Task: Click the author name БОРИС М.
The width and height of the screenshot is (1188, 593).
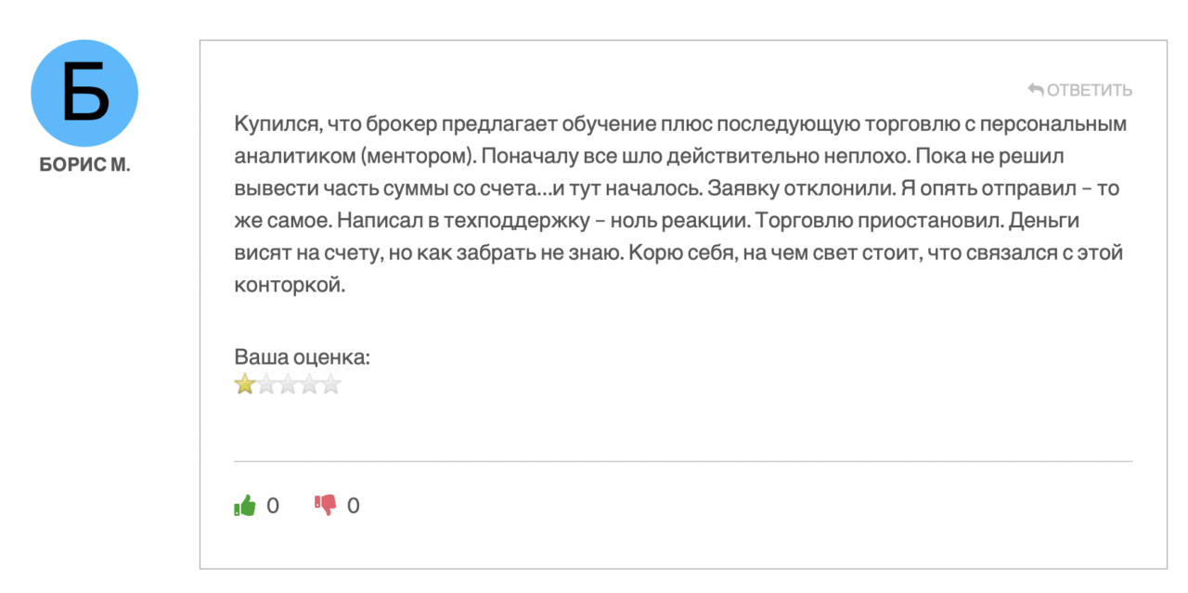Action: point(85,166)
